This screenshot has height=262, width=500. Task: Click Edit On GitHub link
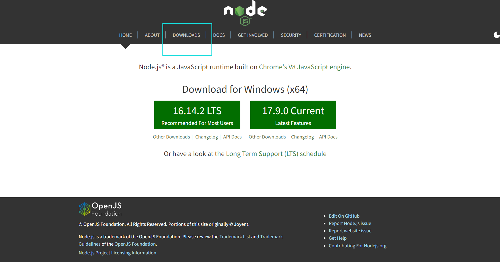point(344,216)
